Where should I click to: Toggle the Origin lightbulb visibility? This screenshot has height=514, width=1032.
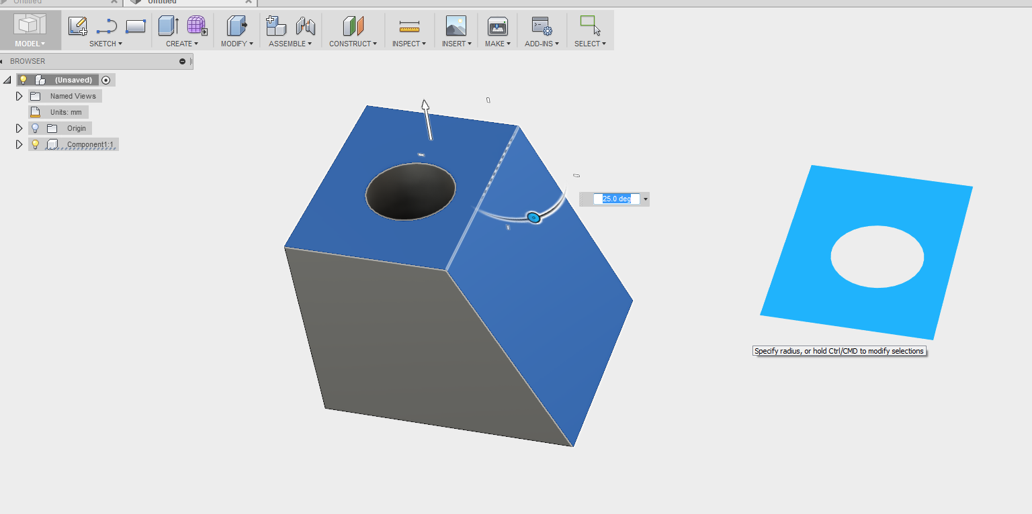point(36,128)
